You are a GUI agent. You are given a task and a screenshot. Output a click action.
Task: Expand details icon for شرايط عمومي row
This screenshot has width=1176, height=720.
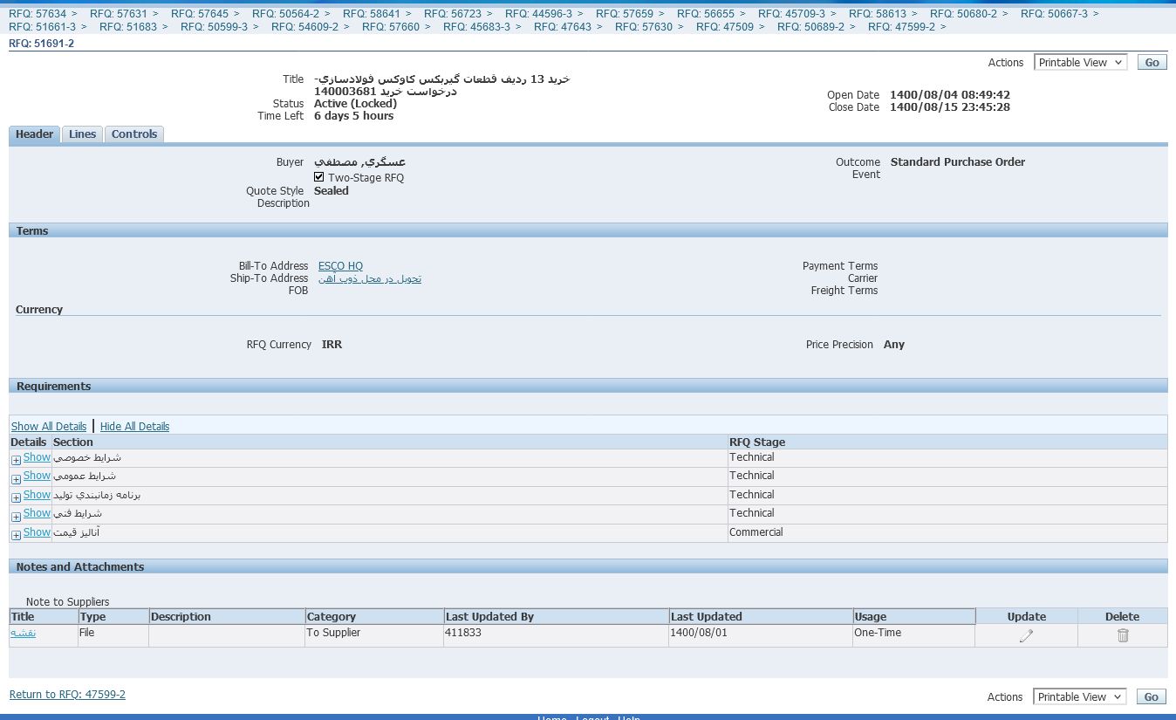pyautogui.click(x=16, y=479)
